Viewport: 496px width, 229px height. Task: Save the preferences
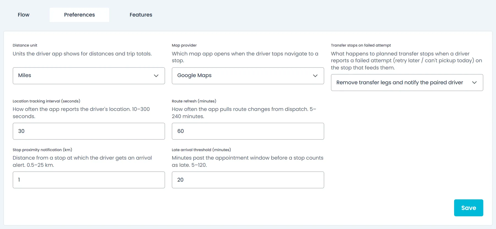tap(468, 208)
